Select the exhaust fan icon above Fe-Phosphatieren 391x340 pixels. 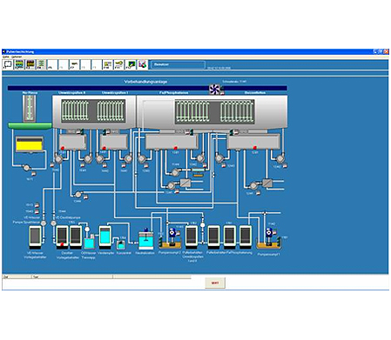click(x=214, y=89)
